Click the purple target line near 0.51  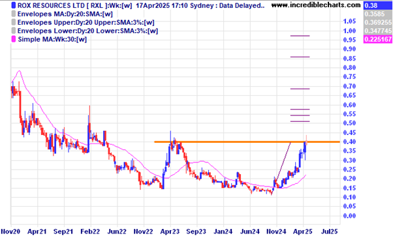(300, 121)
